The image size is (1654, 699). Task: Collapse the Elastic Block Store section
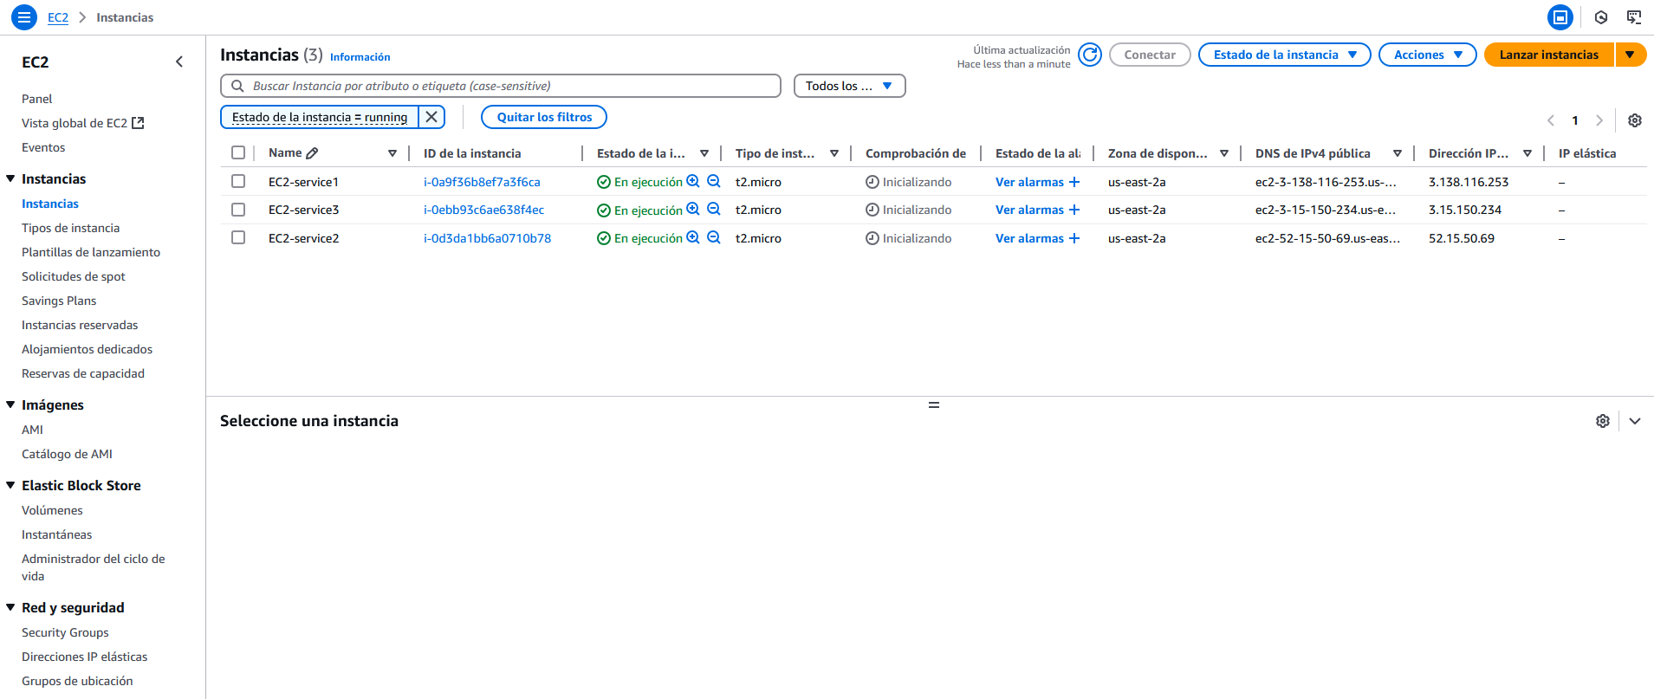(10, 485)
